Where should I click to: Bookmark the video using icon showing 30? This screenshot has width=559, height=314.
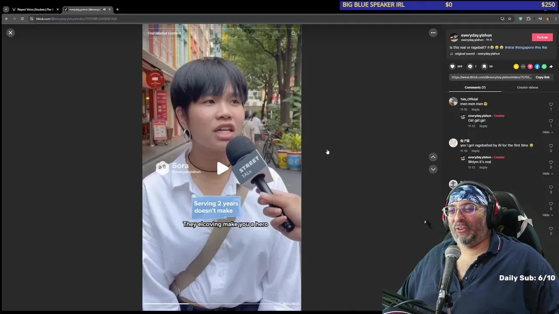pos(484,66)
